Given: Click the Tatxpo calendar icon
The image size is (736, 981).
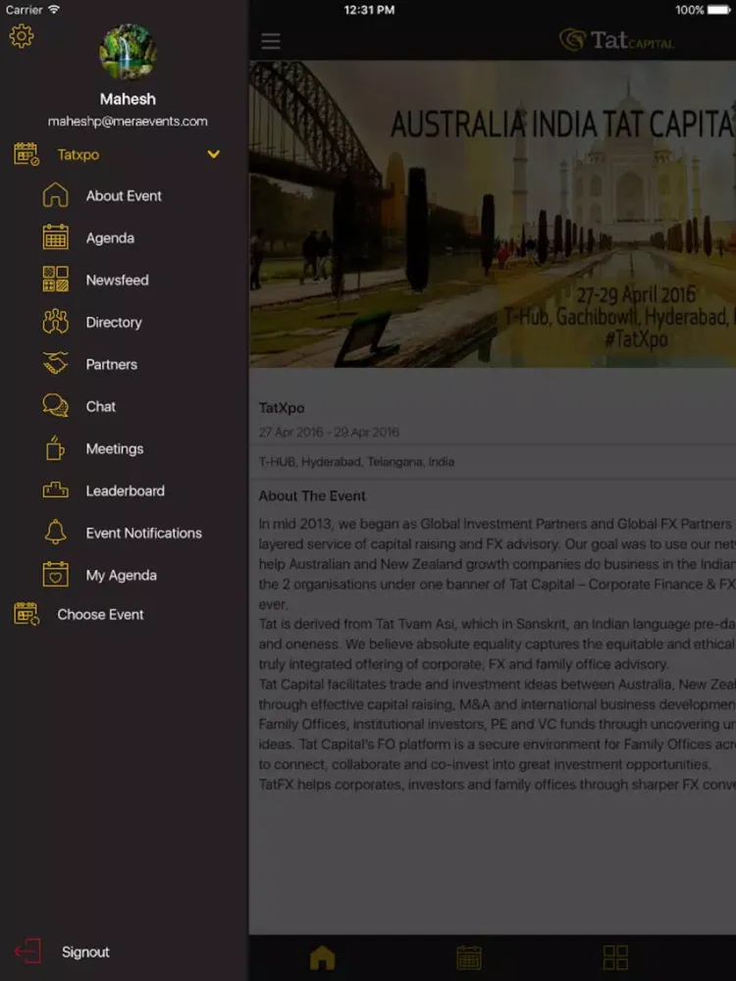Looking at the screenshot, I should [26, 154].
